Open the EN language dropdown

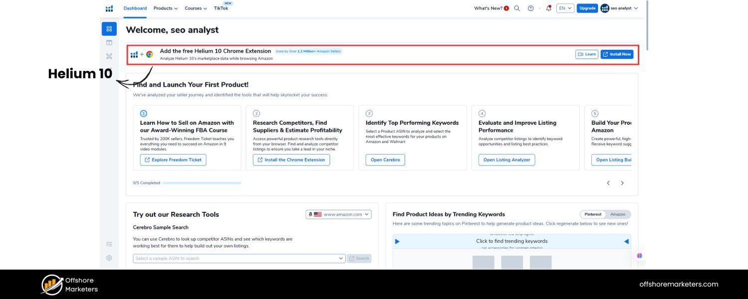pos(565,8)
